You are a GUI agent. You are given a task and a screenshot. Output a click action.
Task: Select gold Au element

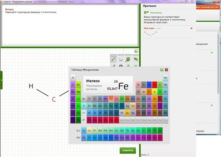[x=127, y=113]
